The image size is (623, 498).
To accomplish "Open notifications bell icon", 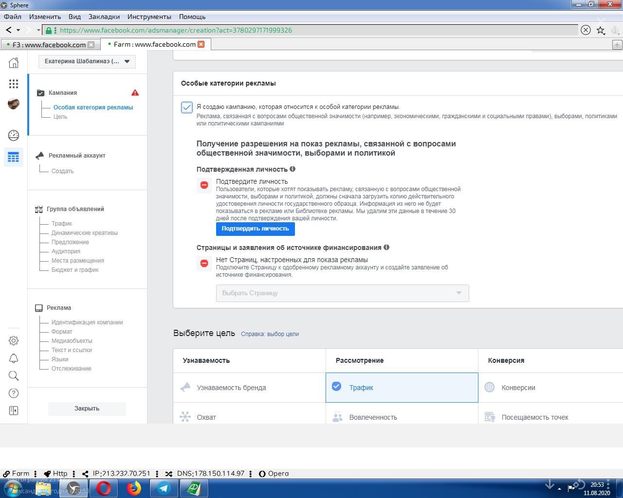I will 14,358.
